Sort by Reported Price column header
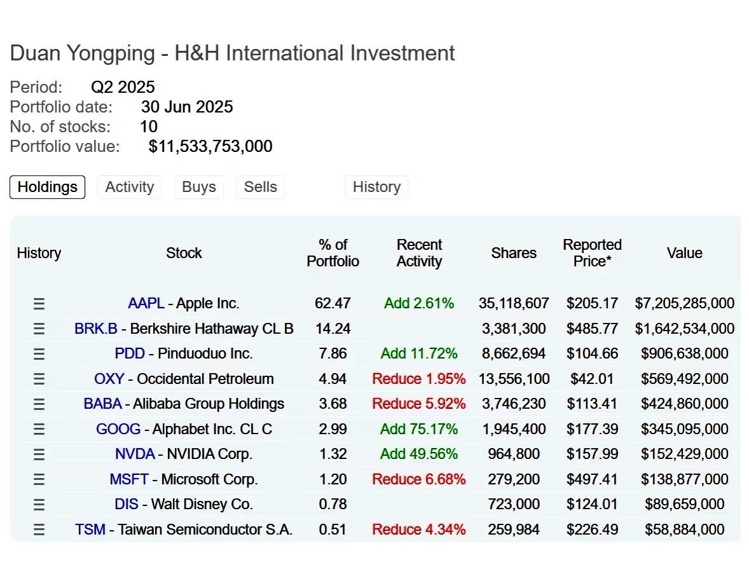The height and width of the screenshot is (581, 749). (x=593, y=253)
